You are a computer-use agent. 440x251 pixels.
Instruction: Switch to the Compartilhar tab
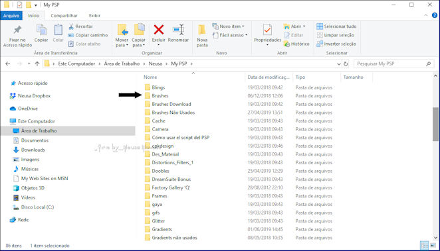coord(64,16)
